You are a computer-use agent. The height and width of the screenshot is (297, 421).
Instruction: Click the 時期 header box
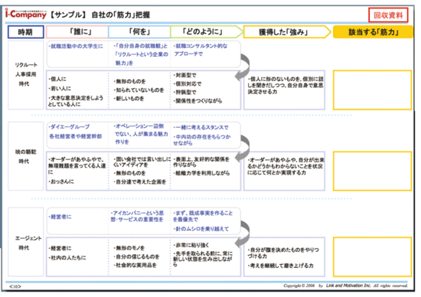point(25,32)
